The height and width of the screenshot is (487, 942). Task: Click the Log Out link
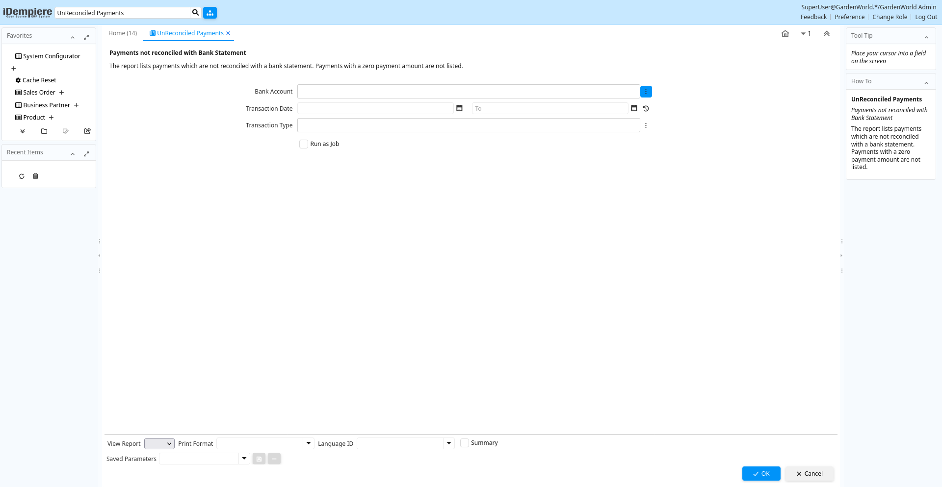point(926,17)
